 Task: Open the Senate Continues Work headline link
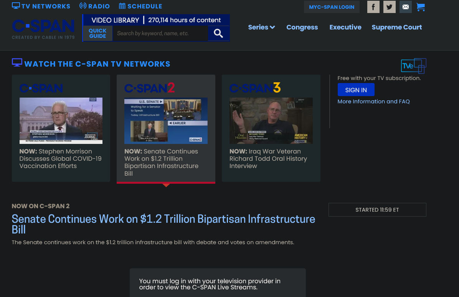click(163, 224)
